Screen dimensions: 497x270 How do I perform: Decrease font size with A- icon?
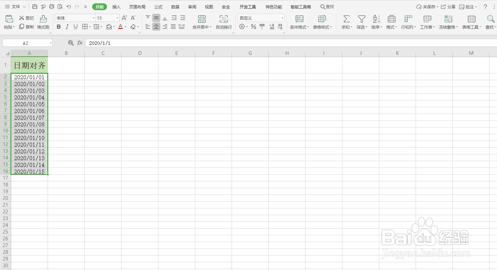click(133, 18)
